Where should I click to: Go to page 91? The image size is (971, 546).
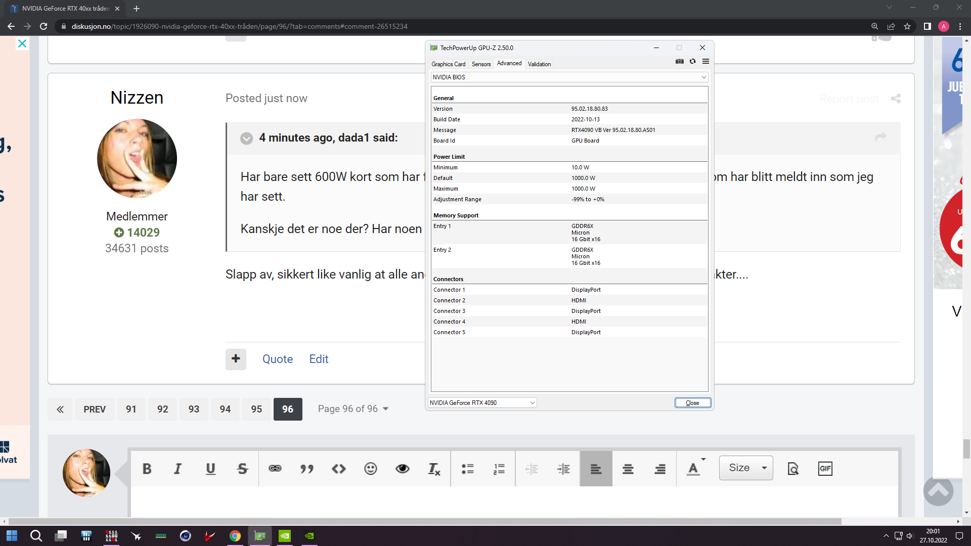[x=131, y=409]
